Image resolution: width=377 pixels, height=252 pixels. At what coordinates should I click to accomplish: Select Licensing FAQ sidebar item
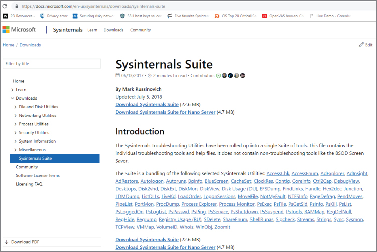click(x=29, y=184)
